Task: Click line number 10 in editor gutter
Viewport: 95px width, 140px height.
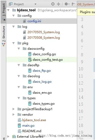Action: pos(81,69)
